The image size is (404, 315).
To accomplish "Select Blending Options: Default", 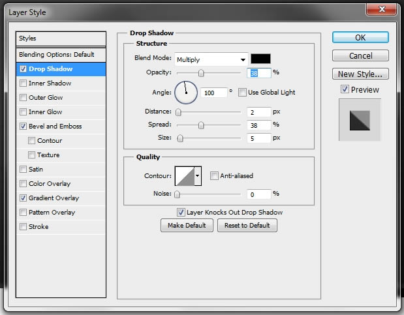I will (61, 55).
